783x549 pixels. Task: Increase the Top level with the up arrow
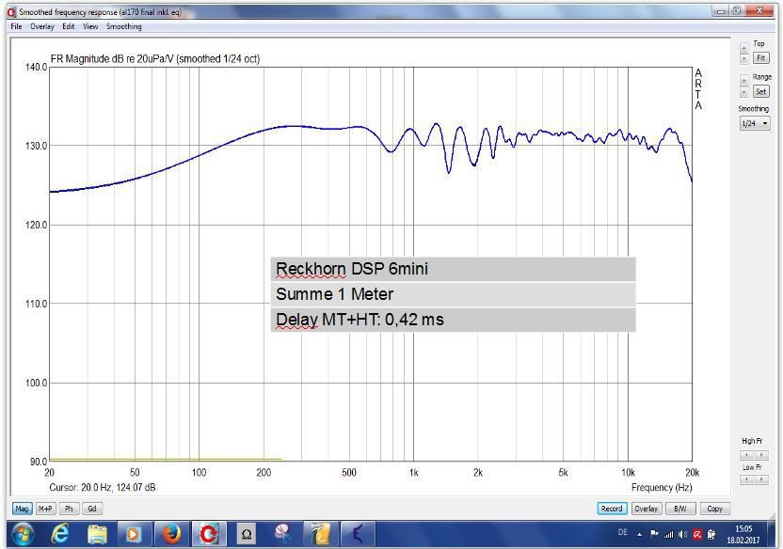coord(744,48)
